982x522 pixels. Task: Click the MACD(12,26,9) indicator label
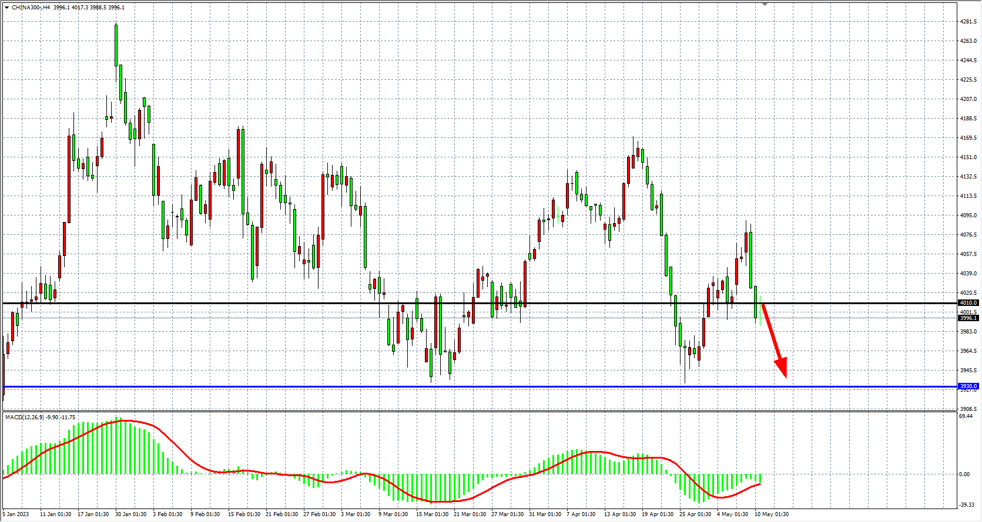(x=24, y=417)
